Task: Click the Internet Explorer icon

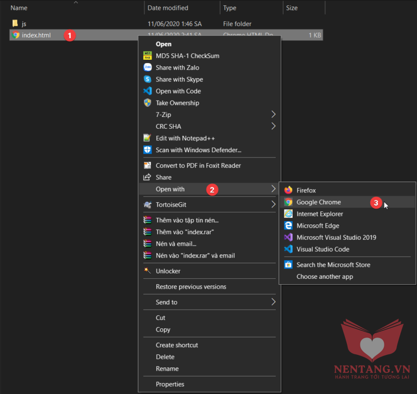Action: [288, 214]
